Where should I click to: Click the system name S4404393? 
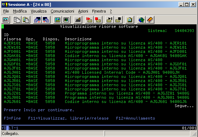click(x=184, y=31)
